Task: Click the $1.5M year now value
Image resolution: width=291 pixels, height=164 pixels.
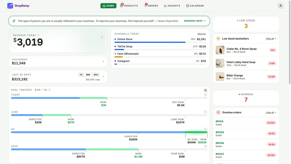Action: (x=138, y=157)
